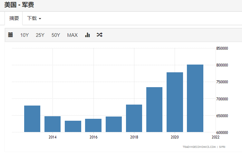Click the shuffle compare icon
Viewport: 242px width, 153px height.
(100, 35)
